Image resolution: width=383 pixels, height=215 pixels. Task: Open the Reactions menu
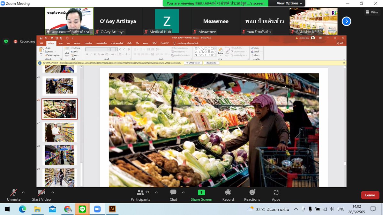252,195
